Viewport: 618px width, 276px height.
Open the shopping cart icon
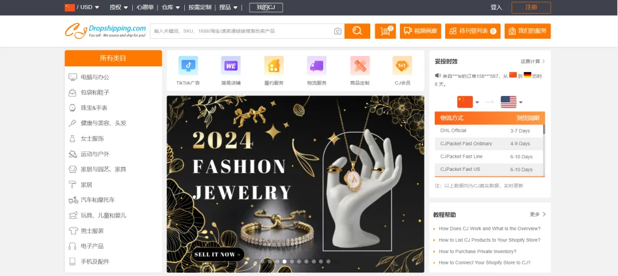pos(385,31)
